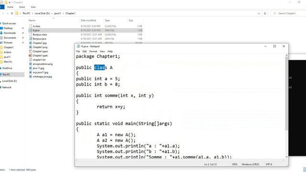Go up one folder level in Explorer
Screen dimensions: 306x172
[11, 13]
